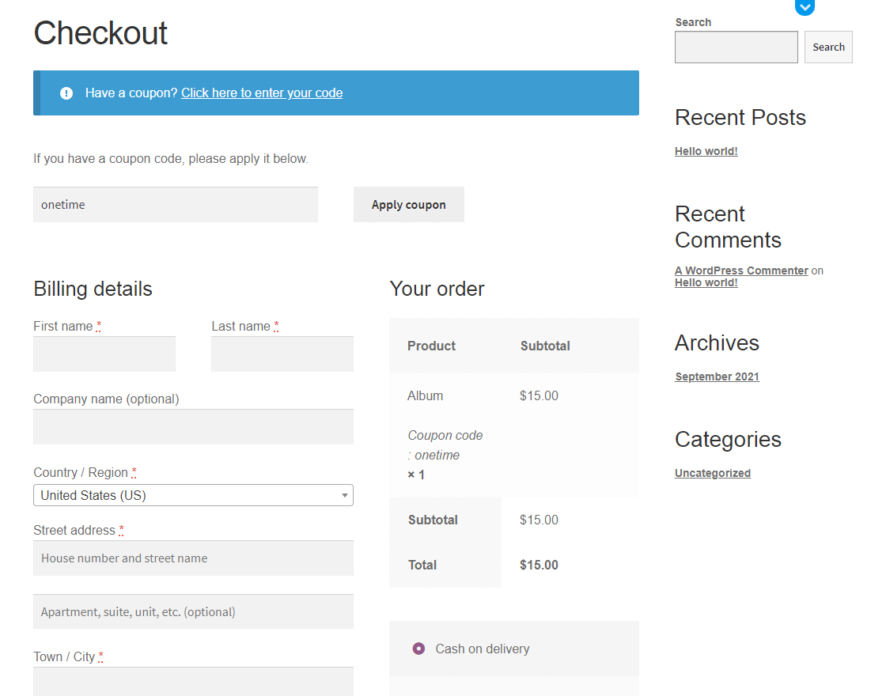Click the exclamation info icon in the coupon banner
Screen dimensions: 886x696
[66, 93]
